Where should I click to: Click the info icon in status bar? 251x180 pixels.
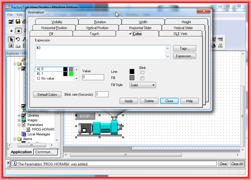click(x=15, y=164)
